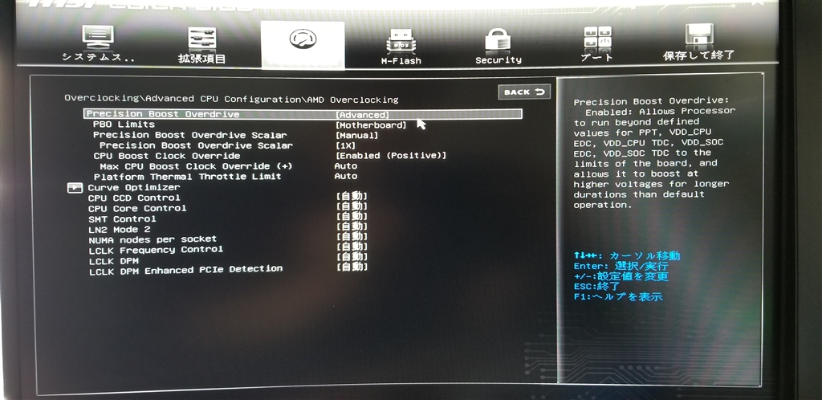Select the 拡張項目 tab label
The height and width of the screenshot is (400, 822).
[201, 59]
